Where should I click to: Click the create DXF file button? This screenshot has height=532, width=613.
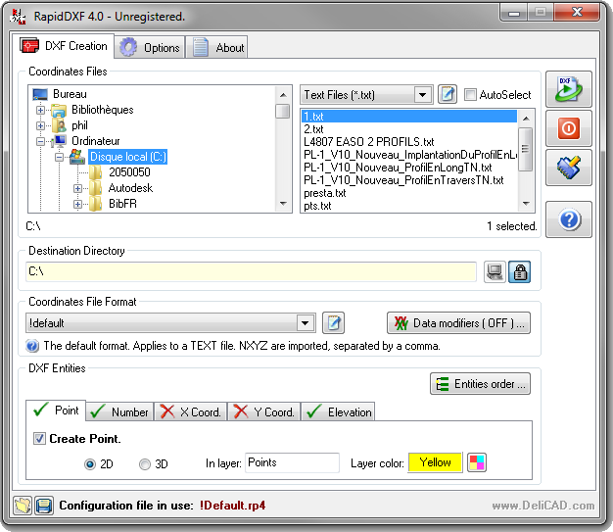click(568, 89)
